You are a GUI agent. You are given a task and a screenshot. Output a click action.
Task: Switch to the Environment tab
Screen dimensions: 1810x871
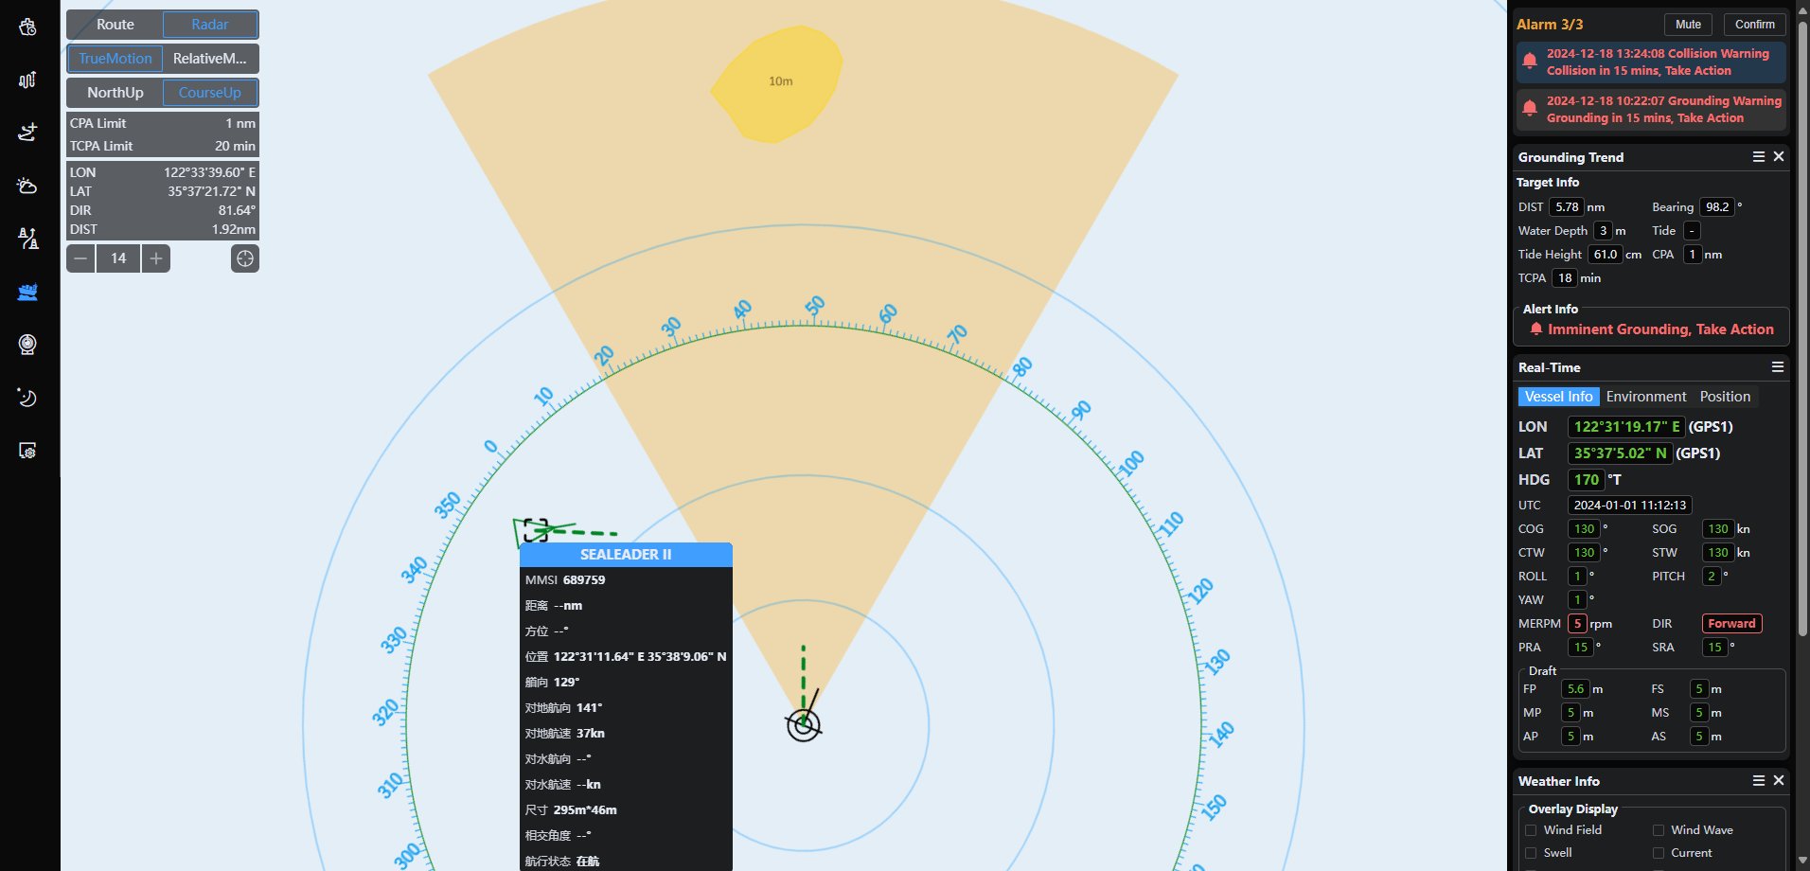coord(1645,397)
